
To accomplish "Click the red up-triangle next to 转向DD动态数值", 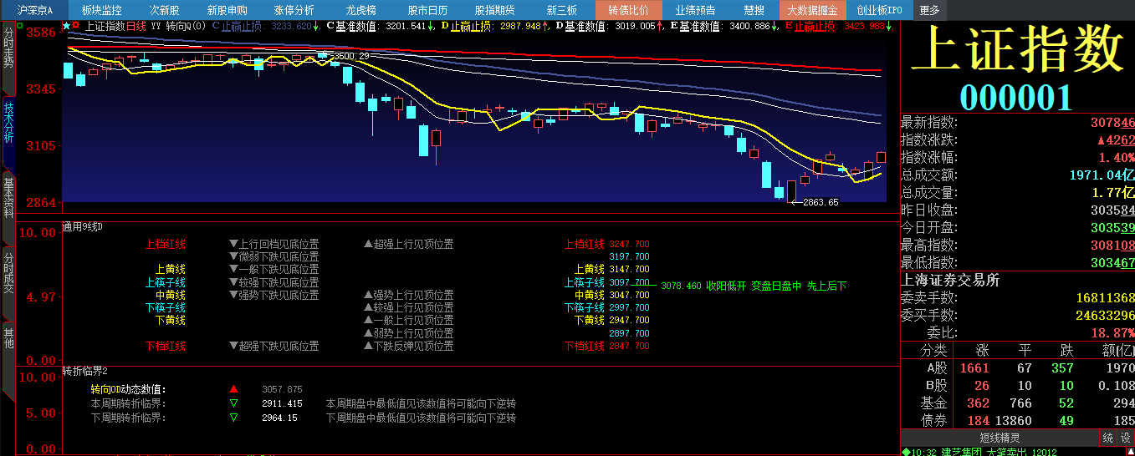I will point(233,389).
